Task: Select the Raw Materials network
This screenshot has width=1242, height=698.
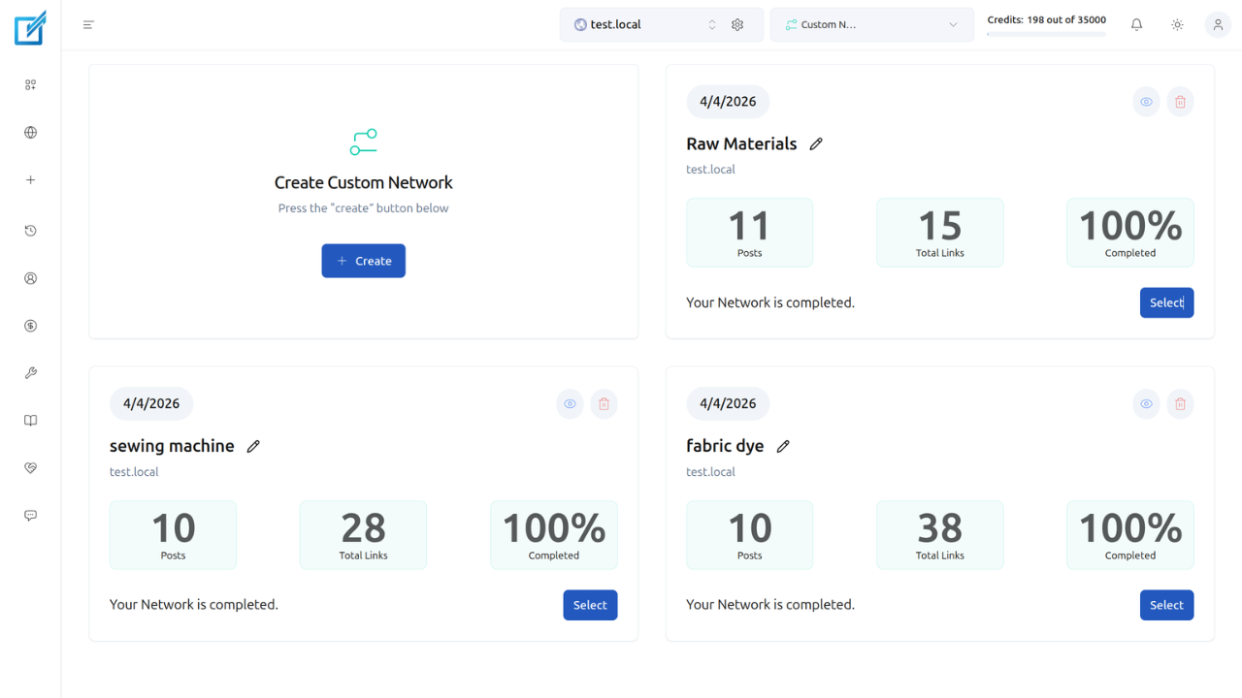Action: (1166, 302)
